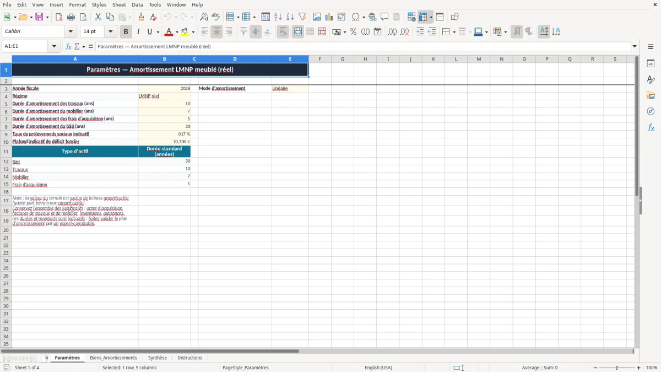Click the formula input line
This screenshot has height=372, width=661.
[x=364, y=46]
